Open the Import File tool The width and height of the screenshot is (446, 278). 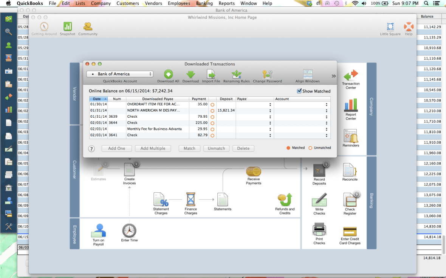point(211,75)
